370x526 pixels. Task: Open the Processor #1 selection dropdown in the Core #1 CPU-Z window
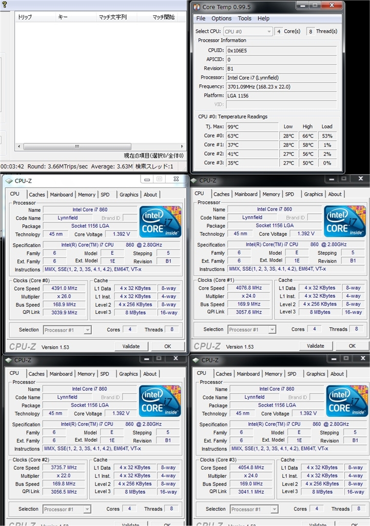pyautogui.click(x=251, y=330)
